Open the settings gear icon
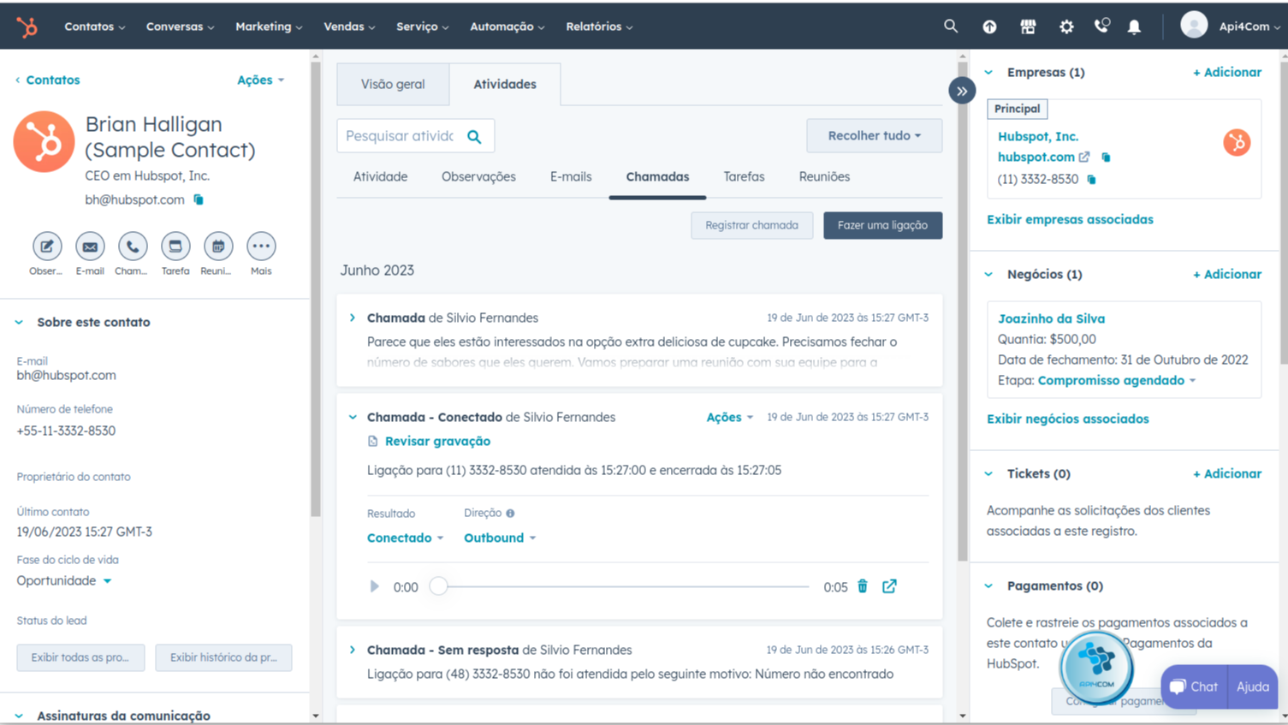1288x725 pixels. [x=1066, y=27]
